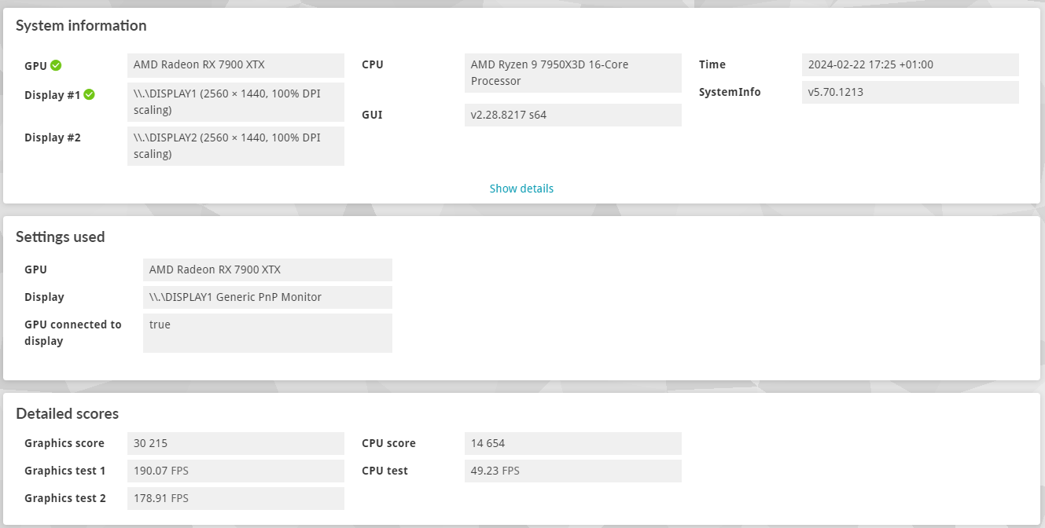Click the Graphics score value 30 215

coord(236,443)
